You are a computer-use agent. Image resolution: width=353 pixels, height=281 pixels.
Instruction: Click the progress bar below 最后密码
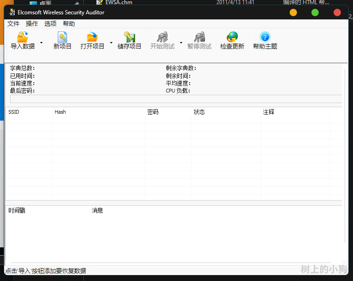click(176, 99)
